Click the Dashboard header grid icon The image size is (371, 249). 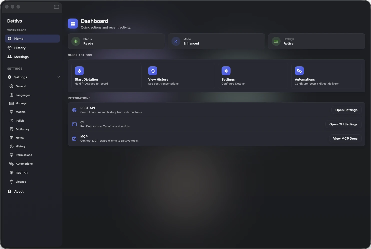coord(73,24)
